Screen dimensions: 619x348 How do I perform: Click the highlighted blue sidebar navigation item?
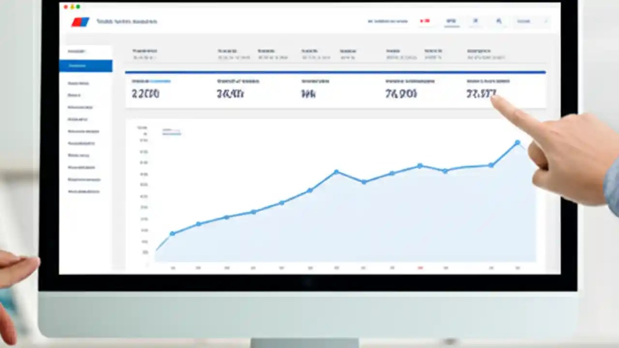(86, 66)
